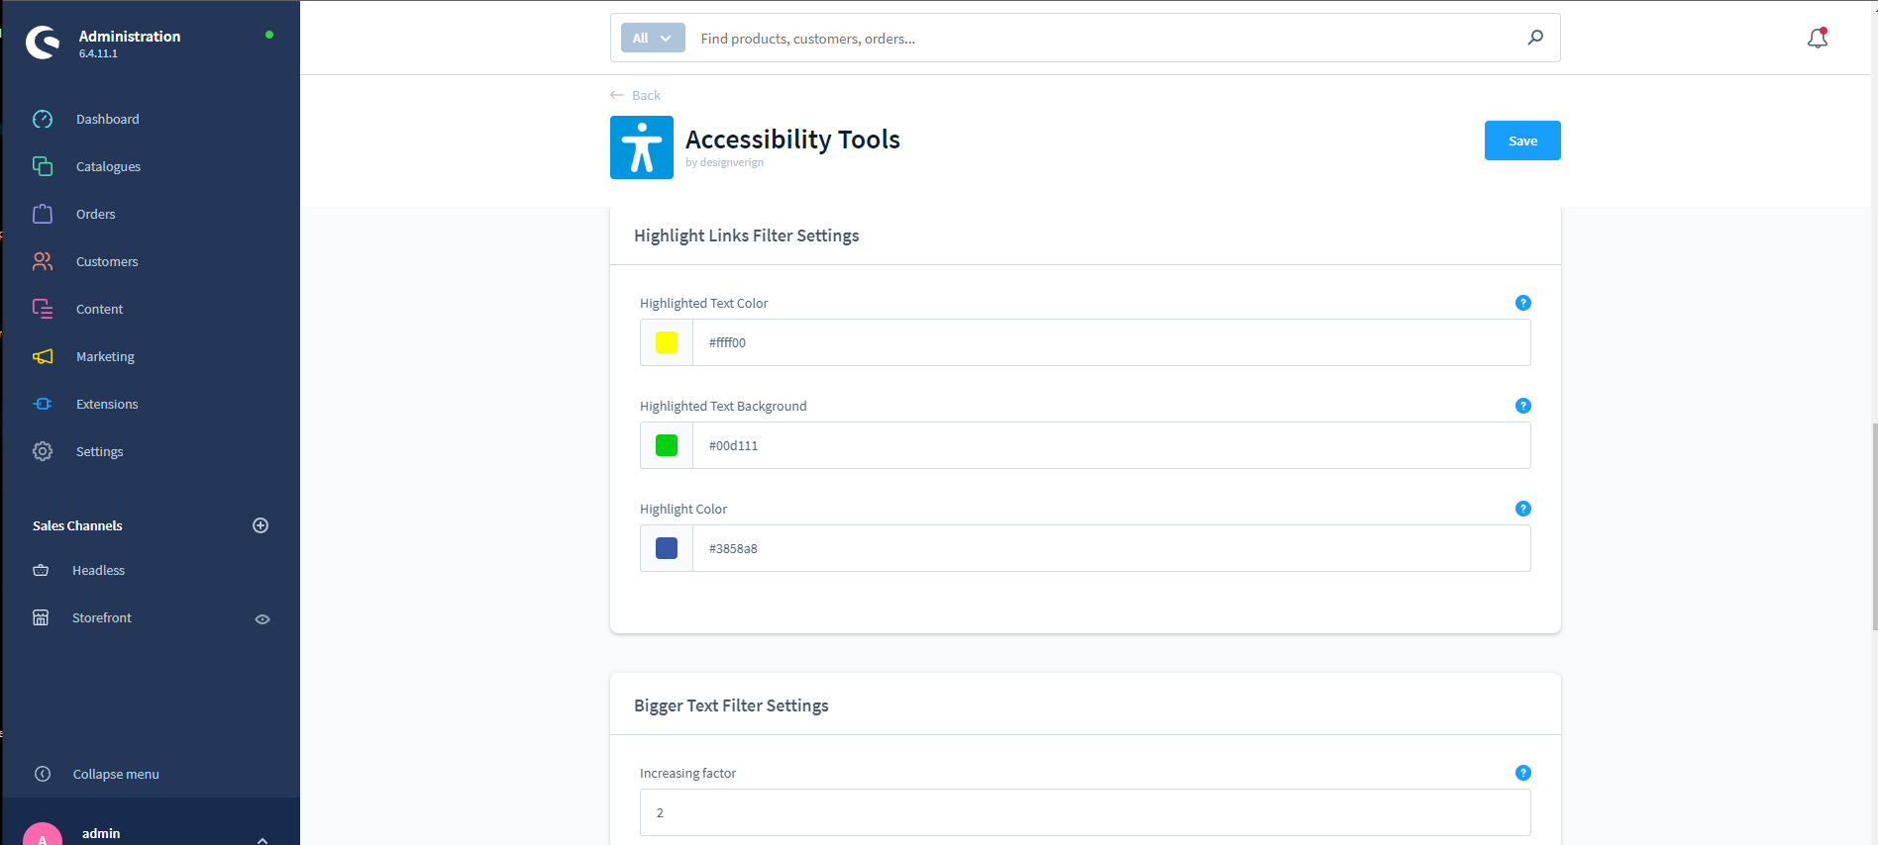
Task: Select the Storefront sales channel
Action: [x=102, y=617]
